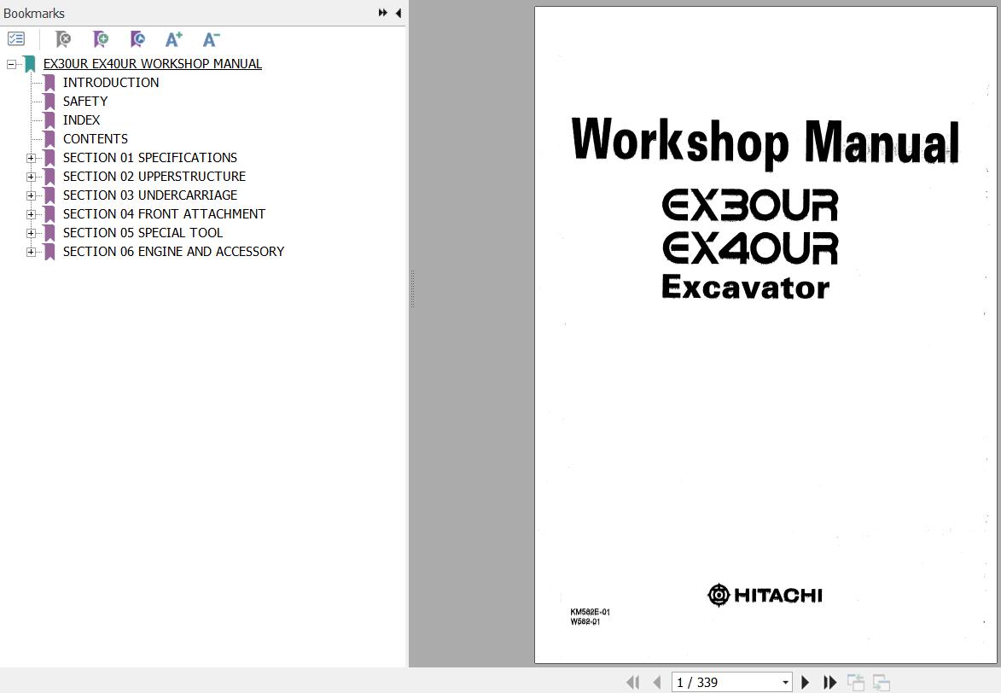
Task: Collapse the EX30UR EX40UR WORKSHOP MANUAL tree
Action: click(x=11, y=65)
